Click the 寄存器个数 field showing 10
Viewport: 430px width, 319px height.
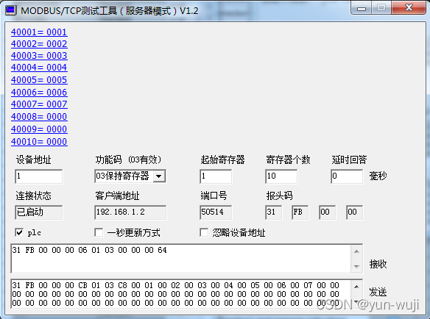coord(281,176)
